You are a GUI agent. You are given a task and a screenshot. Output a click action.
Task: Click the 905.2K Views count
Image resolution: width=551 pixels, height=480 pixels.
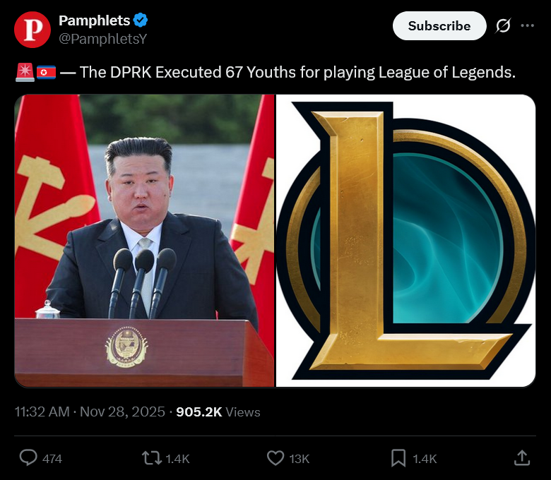(218, 412)
